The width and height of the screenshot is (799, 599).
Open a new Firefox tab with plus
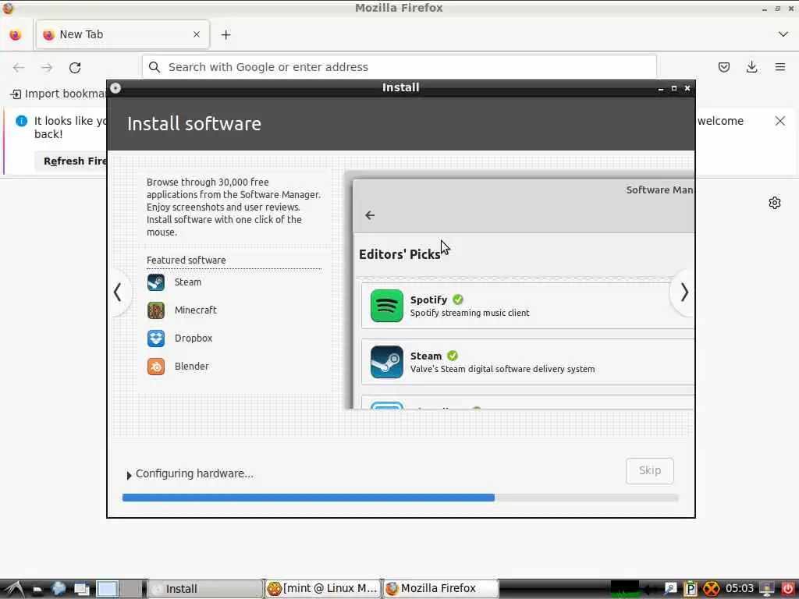tap(225, 34)
